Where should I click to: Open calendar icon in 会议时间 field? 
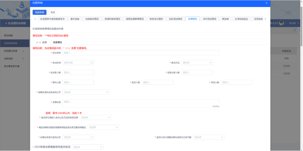pyautogui.click(x=92, y=63)
